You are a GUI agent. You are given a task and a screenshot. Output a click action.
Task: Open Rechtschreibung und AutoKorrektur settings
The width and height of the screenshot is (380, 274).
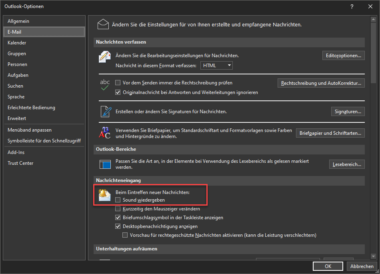click(x=321, y=83)
